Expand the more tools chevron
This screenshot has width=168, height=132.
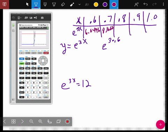[x=79, y=5]
